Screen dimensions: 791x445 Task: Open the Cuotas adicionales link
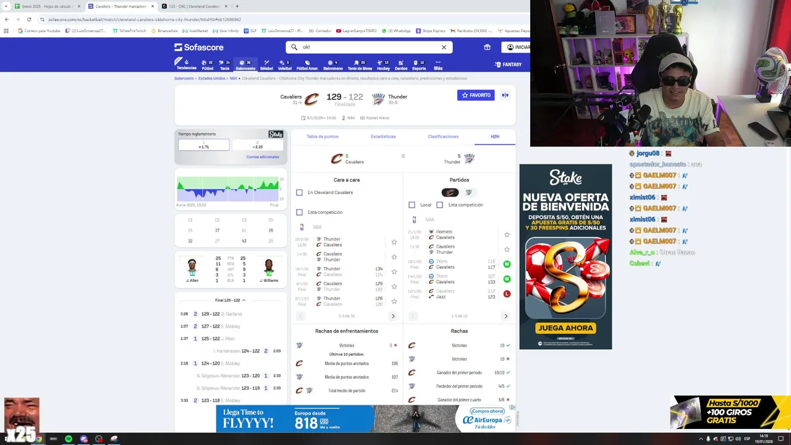[x=263, y=157]
